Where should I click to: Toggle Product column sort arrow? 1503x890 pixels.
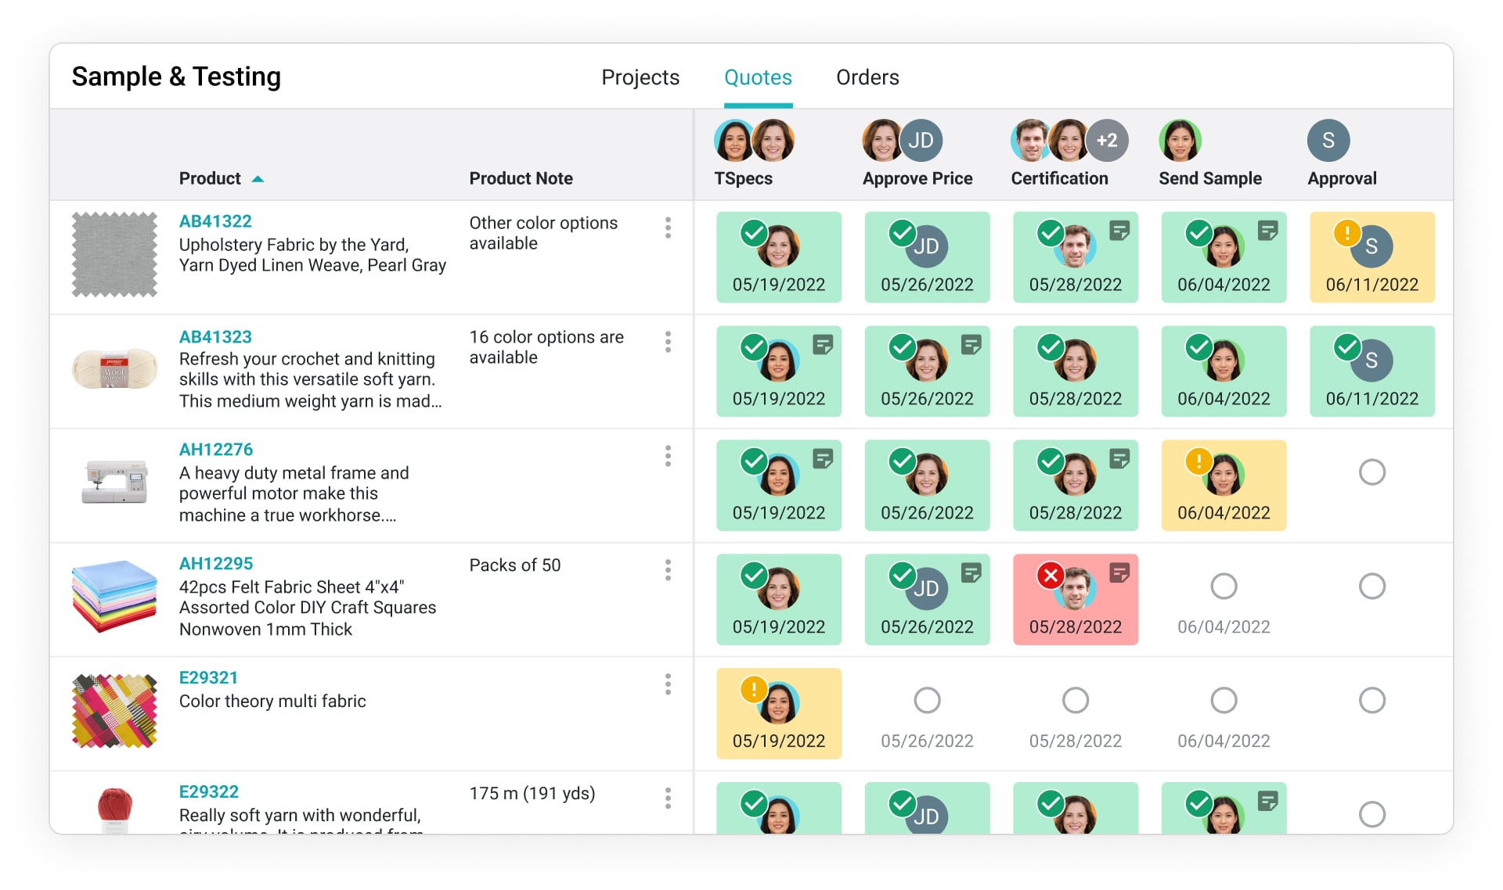click(x=258, y=179)
